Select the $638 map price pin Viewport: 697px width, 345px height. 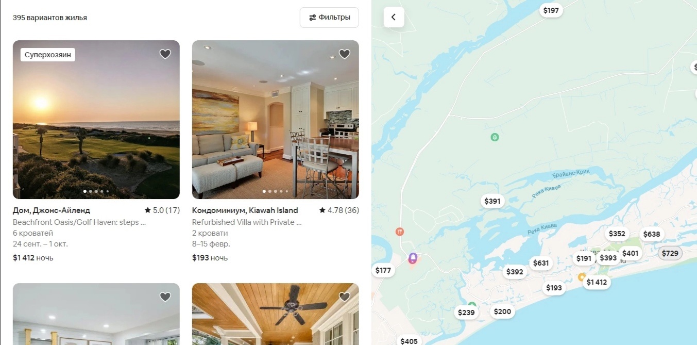[x=652, y=234]
